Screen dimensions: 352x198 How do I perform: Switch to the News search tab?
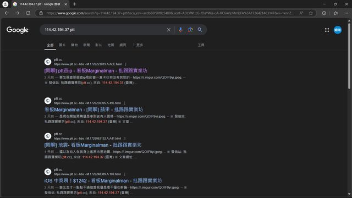pyautogui.click(x=86, y=45)
